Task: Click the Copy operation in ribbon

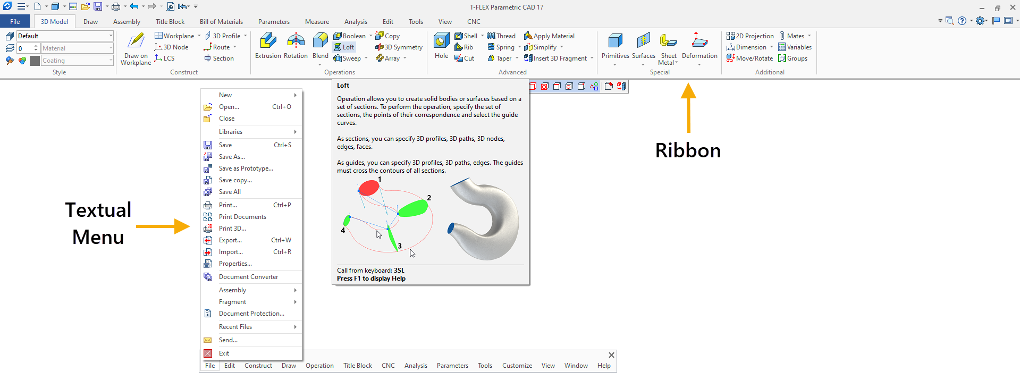Action: click(387, 36)
